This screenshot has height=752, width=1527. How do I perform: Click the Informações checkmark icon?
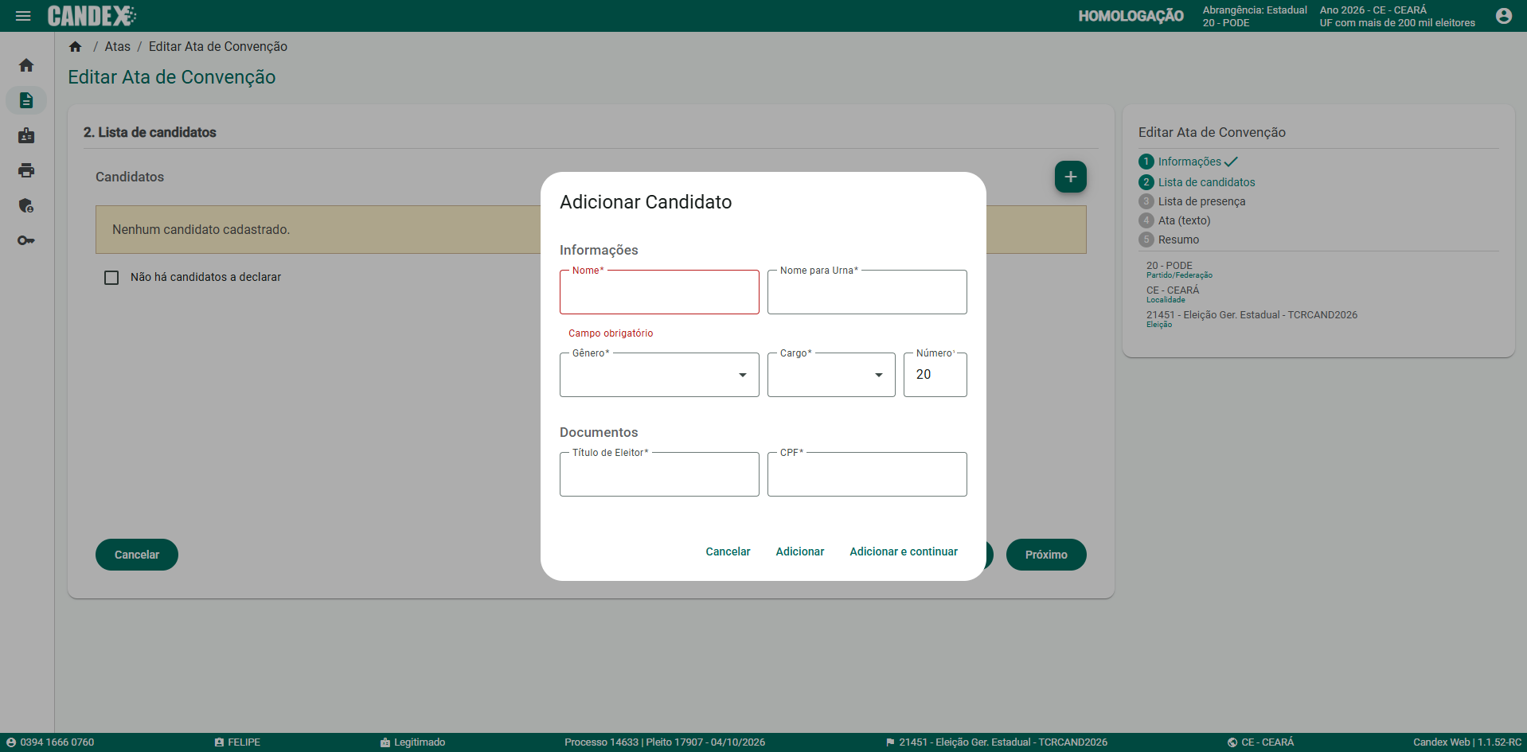[x=1231, y=162]
